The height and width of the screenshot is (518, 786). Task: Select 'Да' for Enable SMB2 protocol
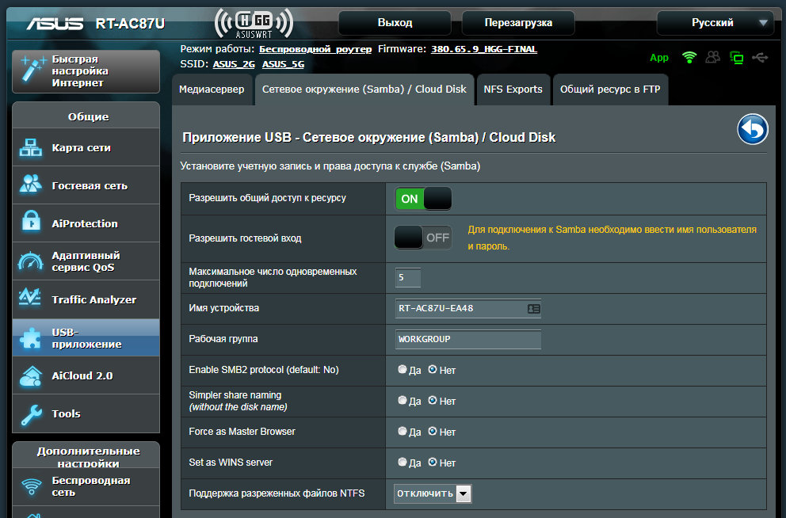pos(403,370)
